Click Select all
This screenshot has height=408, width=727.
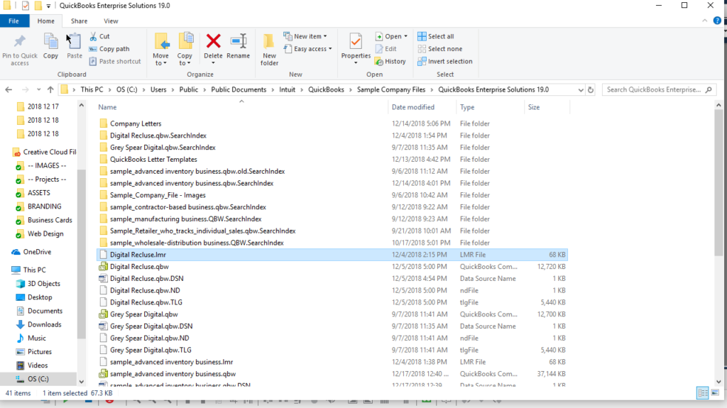pyautogui.click(x=436, y=36)
